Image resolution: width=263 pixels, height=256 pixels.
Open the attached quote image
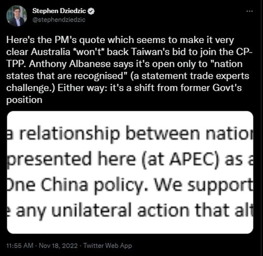tap(130, 172)
